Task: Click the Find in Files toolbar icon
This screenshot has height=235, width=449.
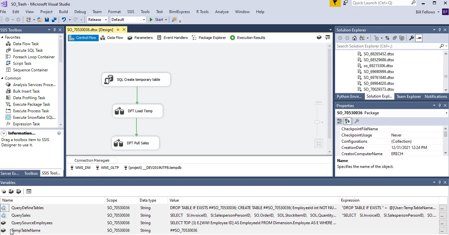Action: pyautogui.click(x=174, y=20)
